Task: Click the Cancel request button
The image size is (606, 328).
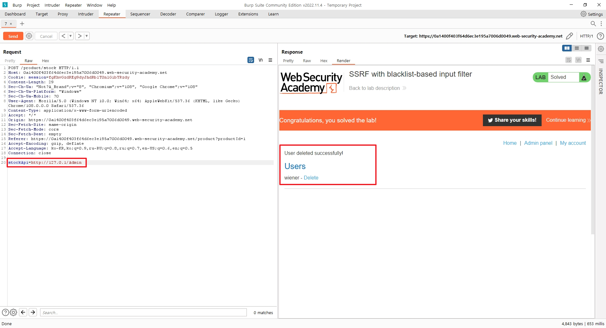Action: (46, 36)
